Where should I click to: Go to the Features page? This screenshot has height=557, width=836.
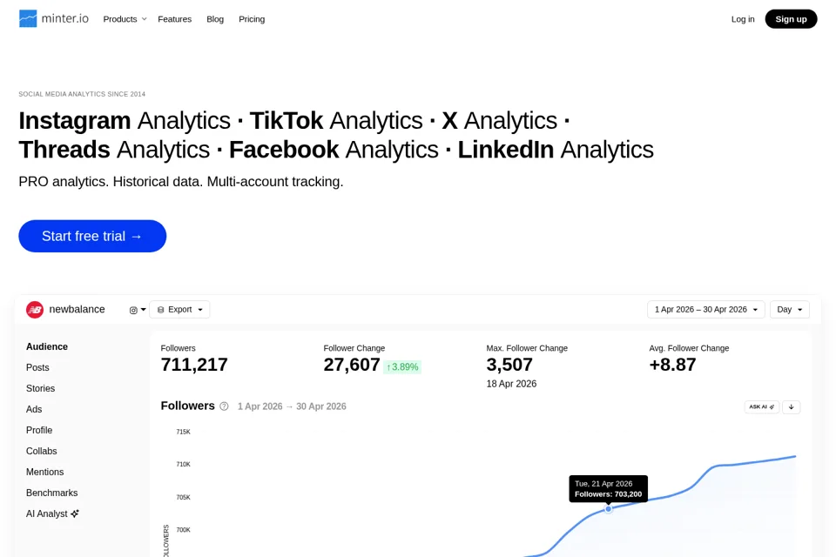coord(174,19)
